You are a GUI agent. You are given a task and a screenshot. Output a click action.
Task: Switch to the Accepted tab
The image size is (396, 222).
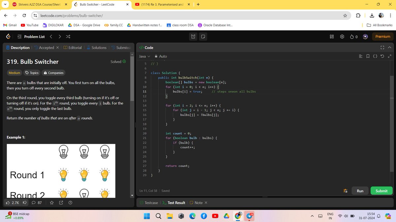44,48
